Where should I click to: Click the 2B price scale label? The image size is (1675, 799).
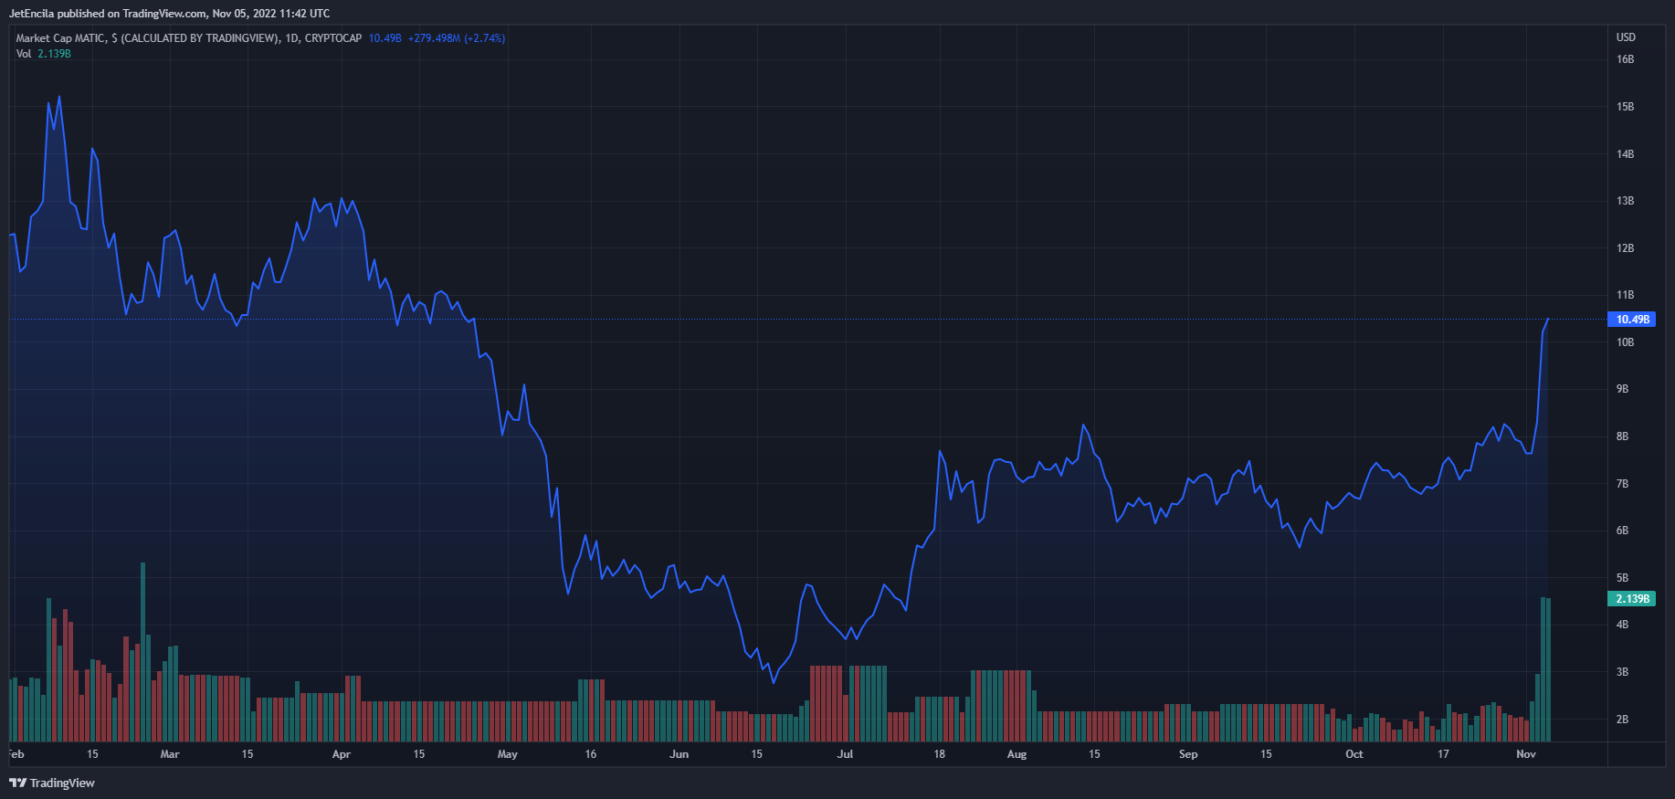[x=1622, y=720]
